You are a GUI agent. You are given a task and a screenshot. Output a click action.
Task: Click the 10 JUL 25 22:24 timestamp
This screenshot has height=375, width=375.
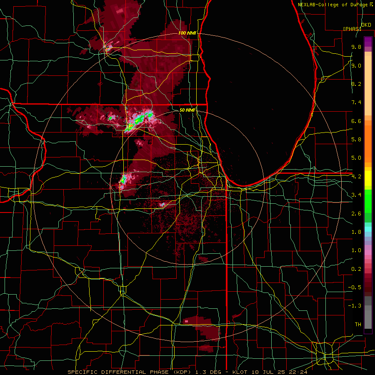[279, 372]
